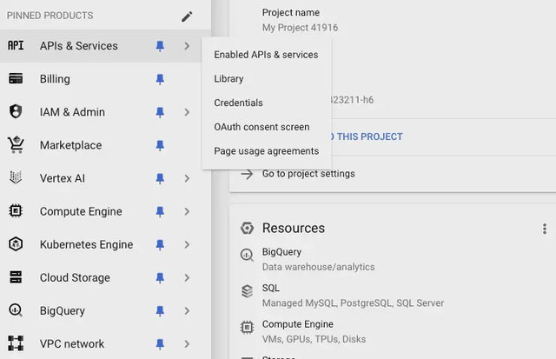The width and height of the screenshot is (556, 359).
Task: Click the Kubernetes Engine hexagon icon
Action: 16,244
